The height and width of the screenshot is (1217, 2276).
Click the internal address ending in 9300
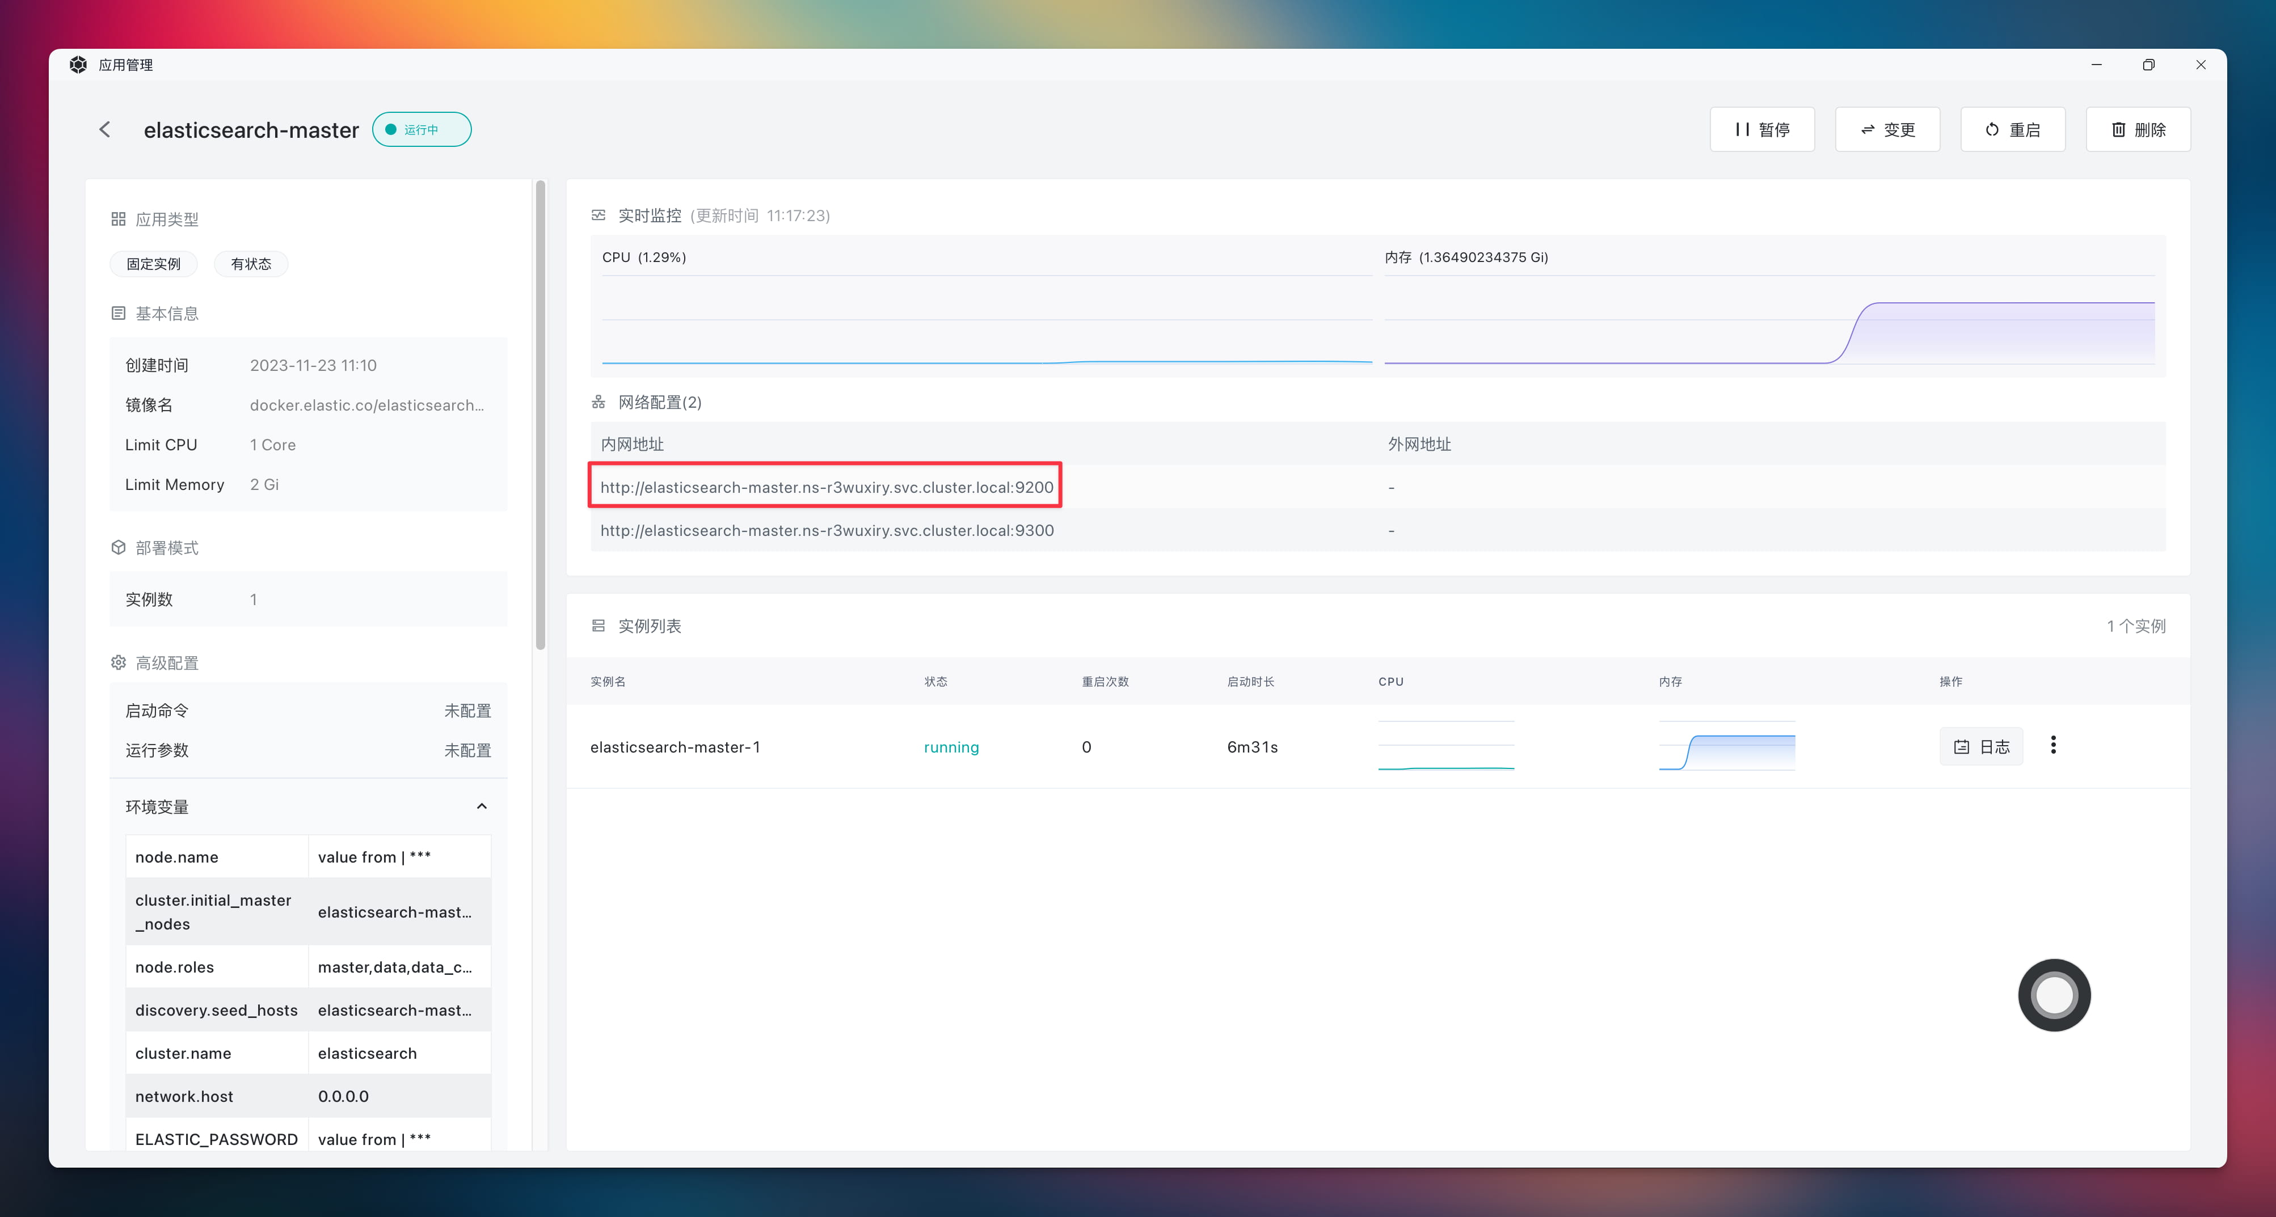(x=826, y=530)
